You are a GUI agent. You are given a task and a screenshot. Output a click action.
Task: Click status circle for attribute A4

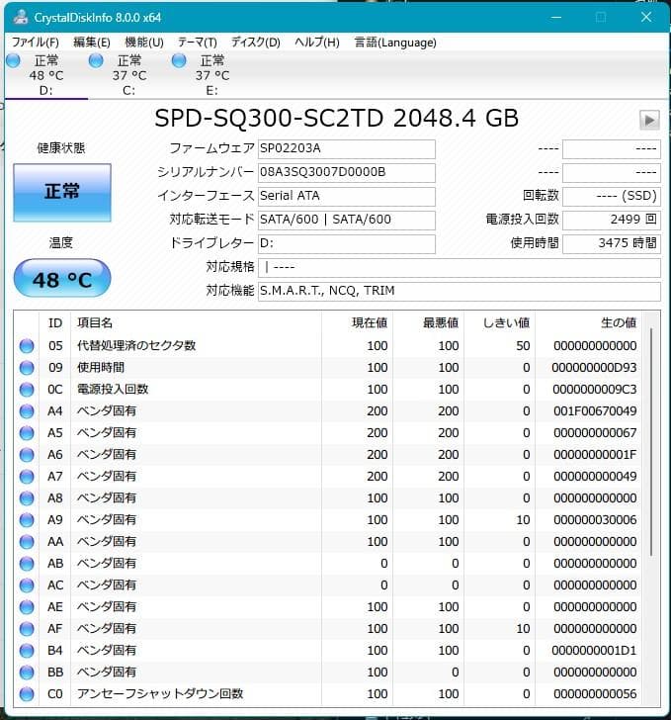click(27, 411)
